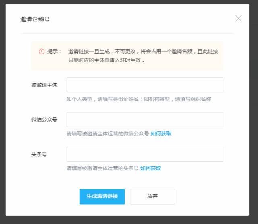Screen dimensions: 258x224
Task: Click hint text 请填写被邀请主体运营的头条号
Action: pos(102,168)
